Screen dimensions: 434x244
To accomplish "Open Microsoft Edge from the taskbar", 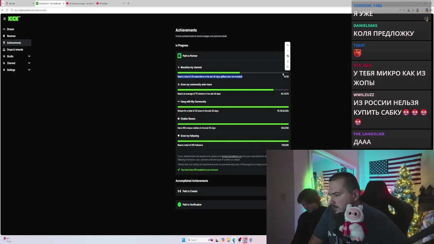I will (234, 240).
